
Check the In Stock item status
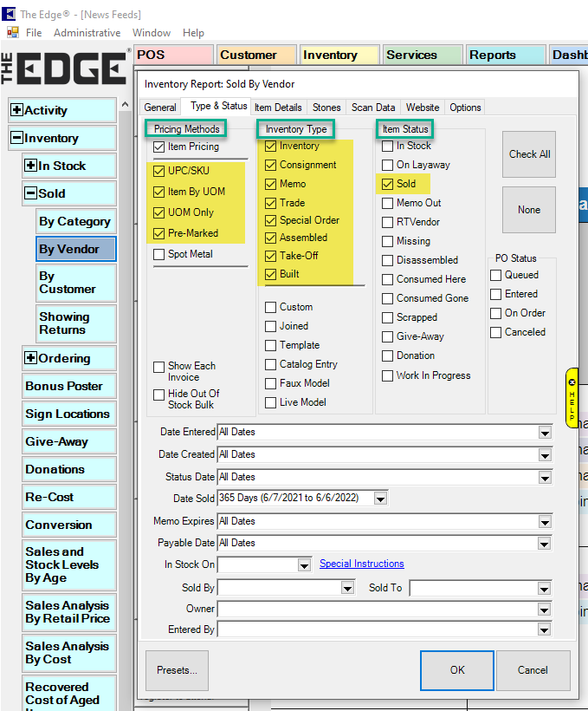click(388, 146)
